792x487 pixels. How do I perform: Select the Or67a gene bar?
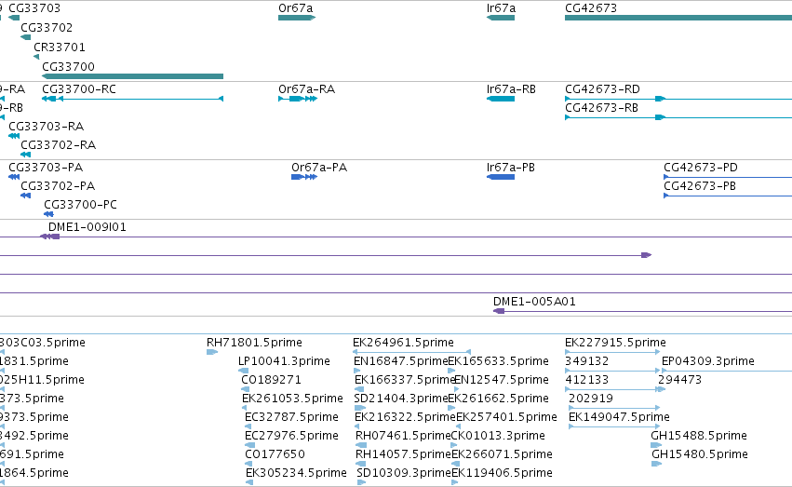coord(297,18)
